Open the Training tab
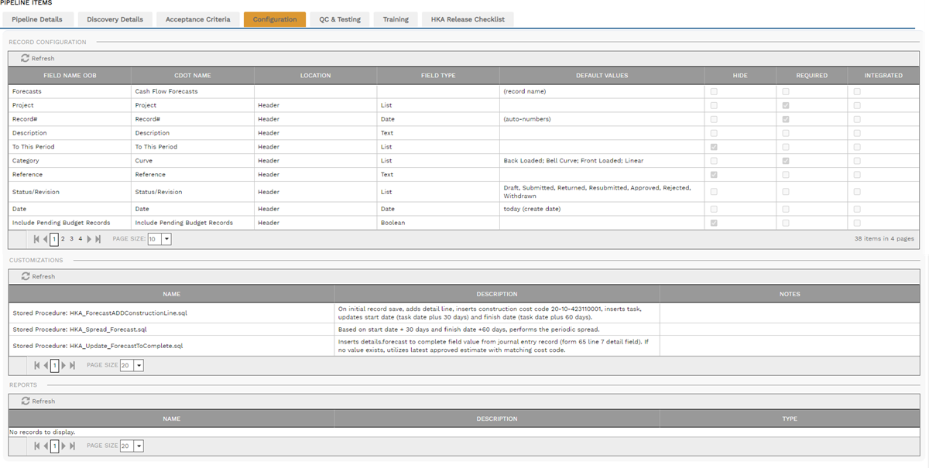This screenshot has height=468, width=929. point(396,19)
